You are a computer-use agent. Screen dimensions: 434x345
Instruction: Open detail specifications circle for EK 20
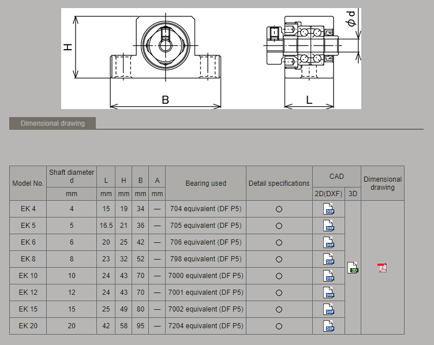tap(279, 327)
